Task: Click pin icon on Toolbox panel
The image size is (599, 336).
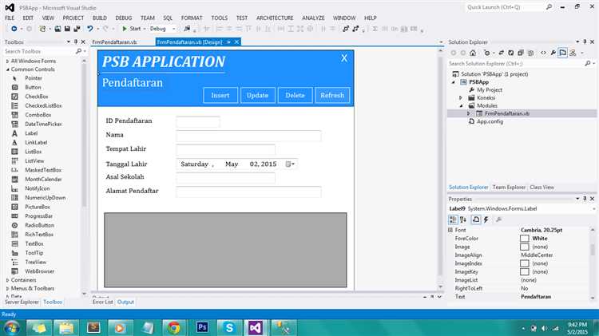Action: pos(76,42)
